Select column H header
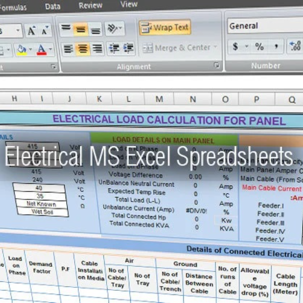The width and height of the screenshot is (303, 303). 15,98
